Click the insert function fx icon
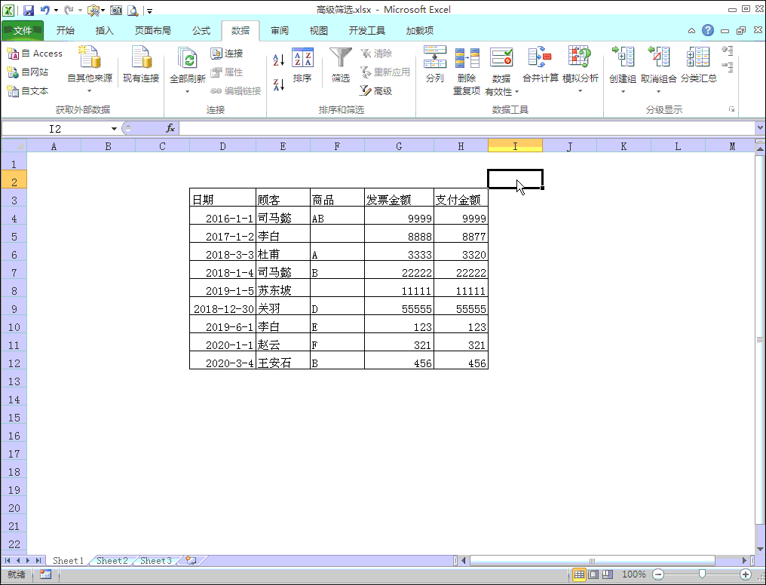This screenshot has height=585, width=766. coord(170,128)
